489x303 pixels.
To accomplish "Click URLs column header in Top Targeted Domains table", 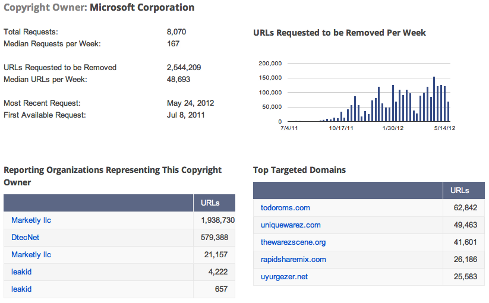I will [460, 191].
